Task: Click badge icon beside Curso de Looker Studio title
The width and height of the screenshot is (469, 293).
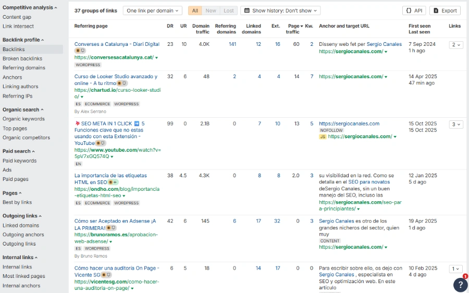Action: tap(121, 83)
